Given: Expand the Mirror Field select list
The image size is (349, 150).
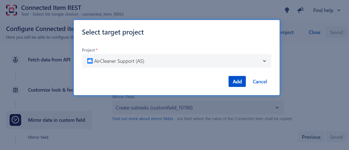Looking at the screenshot, I should point(277,108).
